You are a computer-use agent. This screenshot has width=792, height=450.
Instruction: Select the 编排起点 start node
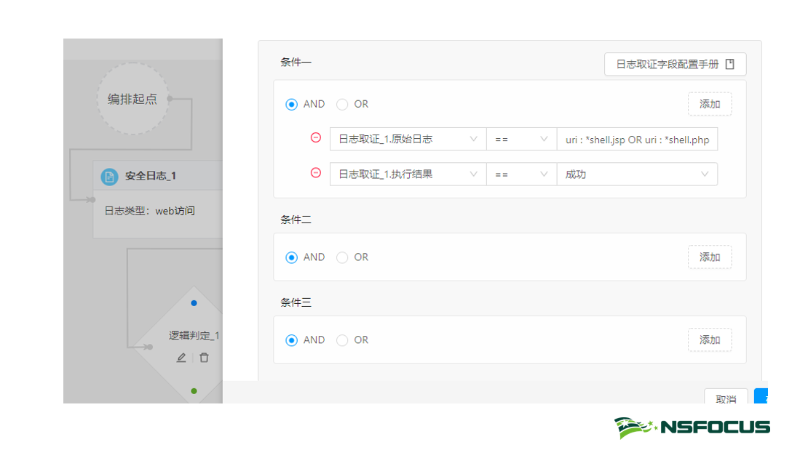point(132,99)
